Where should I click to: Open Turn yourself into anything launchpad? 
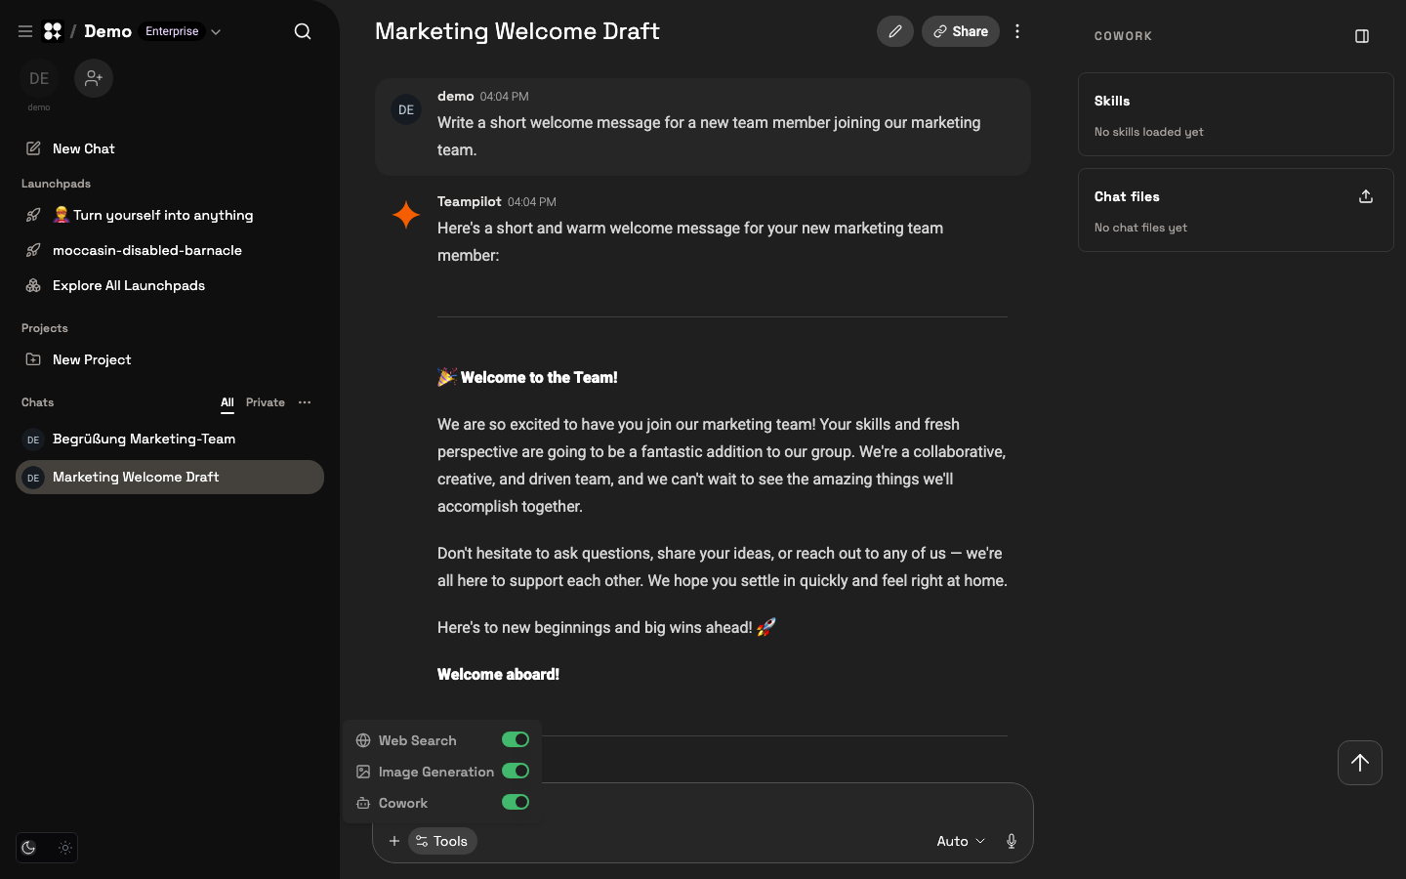[x=170, y=215]
